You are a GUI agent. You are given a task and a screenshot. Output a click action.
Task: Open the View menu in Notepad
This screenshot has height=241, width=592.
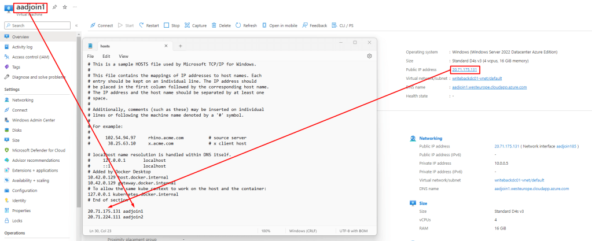coord(123,56)
